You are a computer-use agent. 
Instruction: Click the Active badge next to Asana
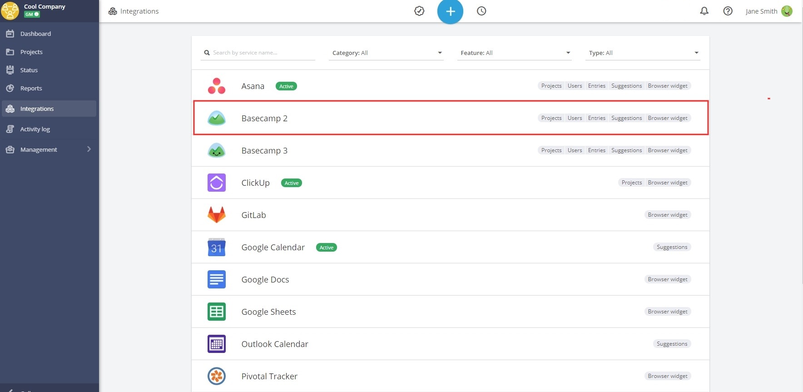[286, 86]
